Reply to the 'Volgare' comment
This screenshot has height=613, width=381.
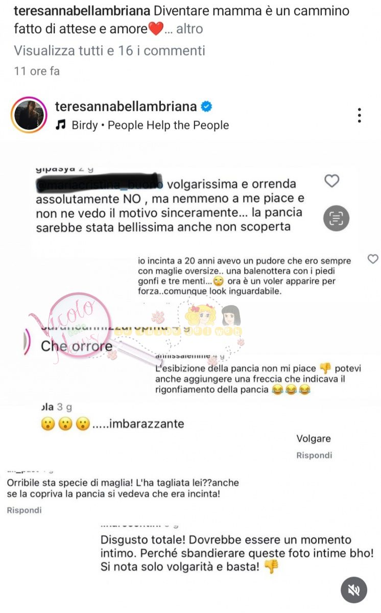(314, 455)
